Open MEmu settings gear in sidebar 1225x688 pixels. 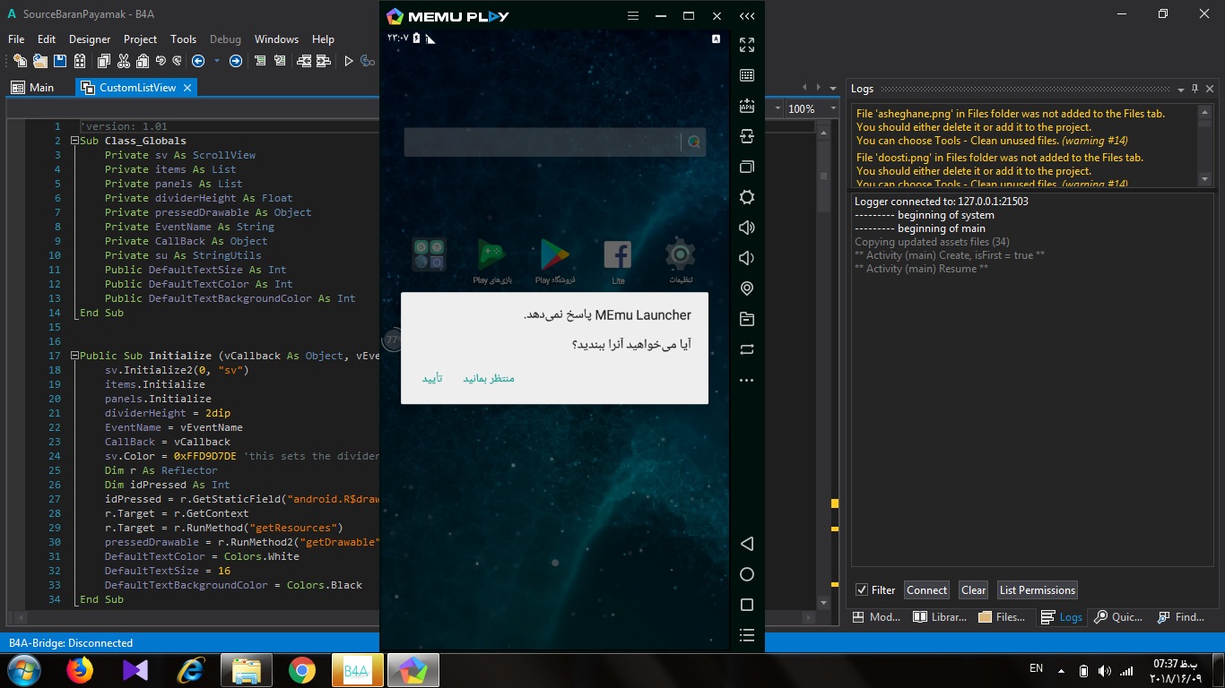pyautogui.click(x=746, y=197)
